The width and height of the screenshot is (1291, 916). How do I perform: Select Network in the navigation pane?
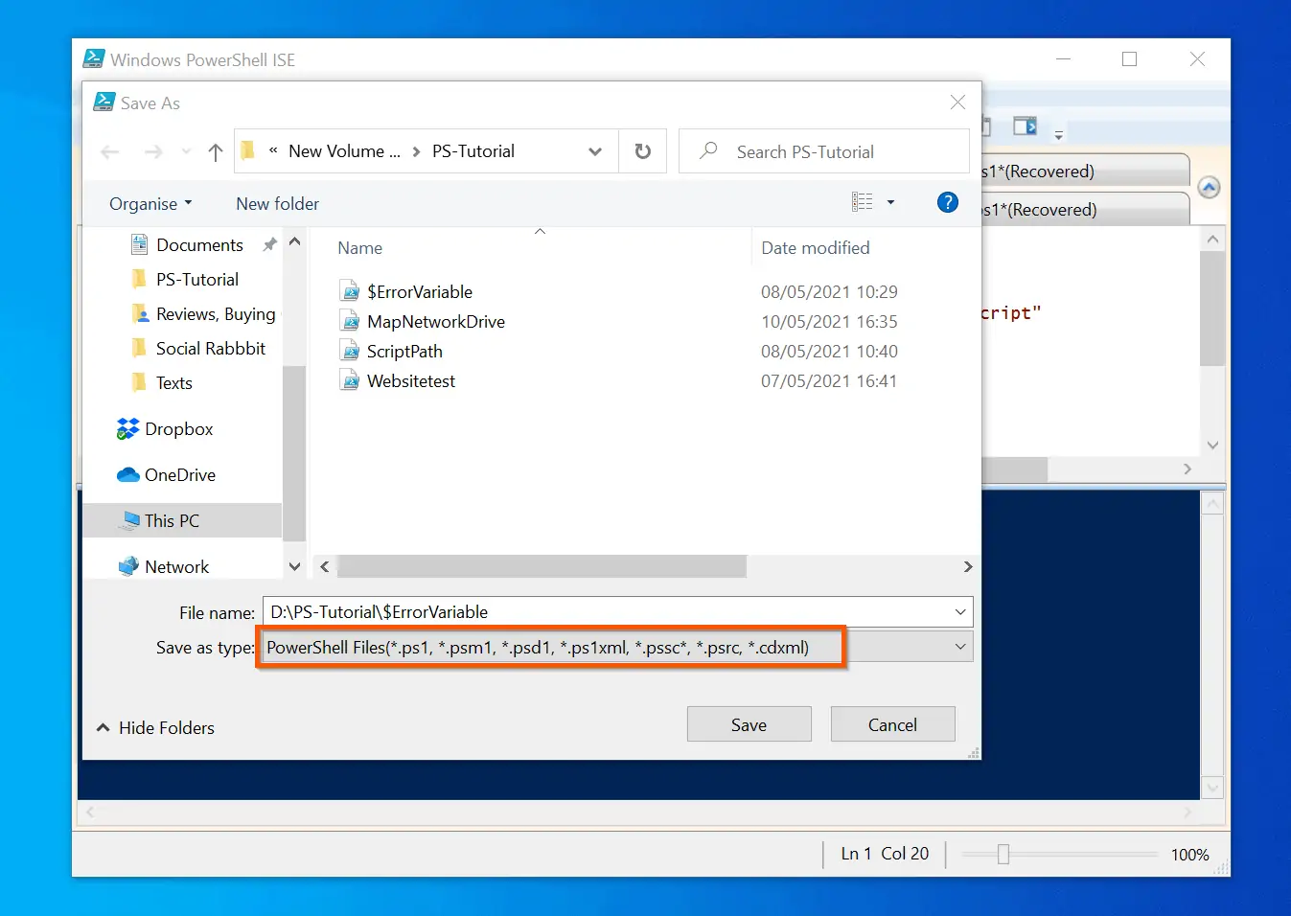tap(176, 567)
